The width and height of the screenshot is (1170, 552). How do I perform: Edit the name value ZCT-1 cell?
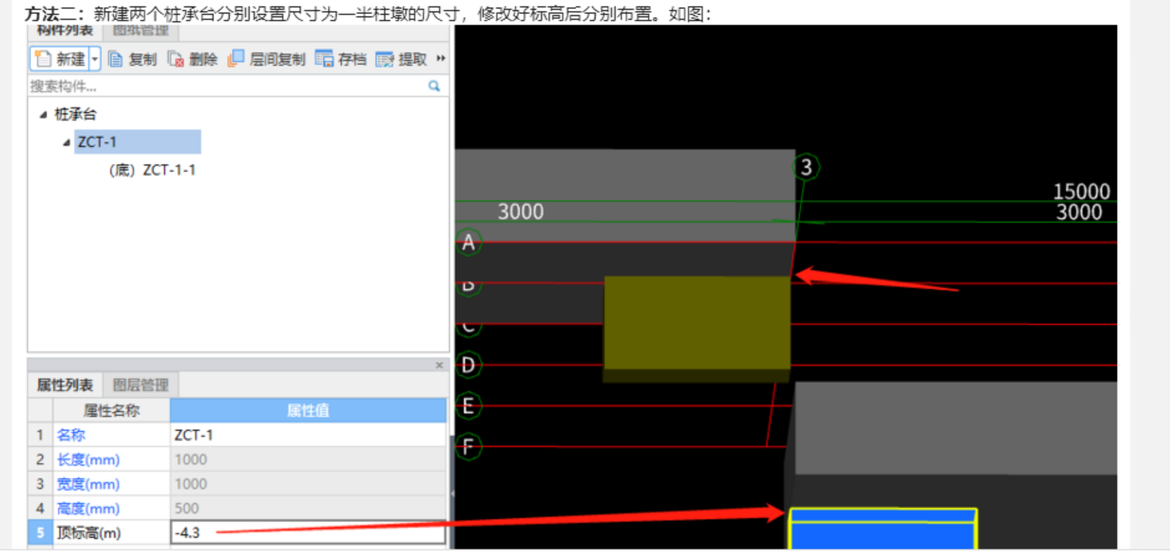[308, 435]
